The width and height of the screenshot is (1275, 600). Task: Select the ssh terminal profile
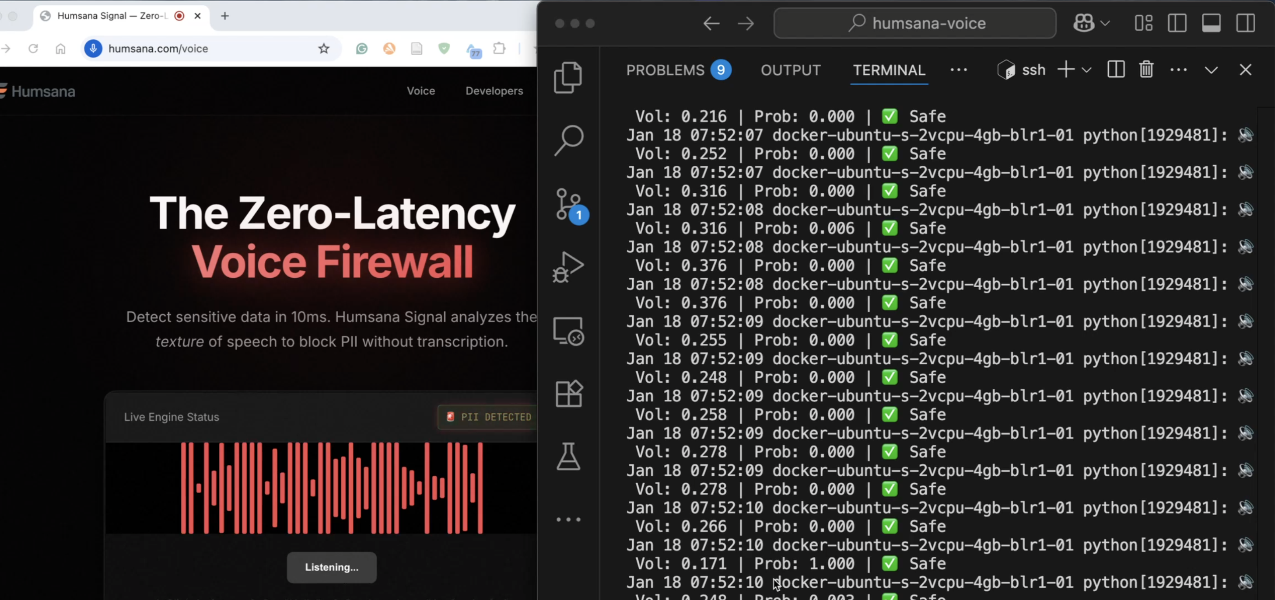point(1021,70)
